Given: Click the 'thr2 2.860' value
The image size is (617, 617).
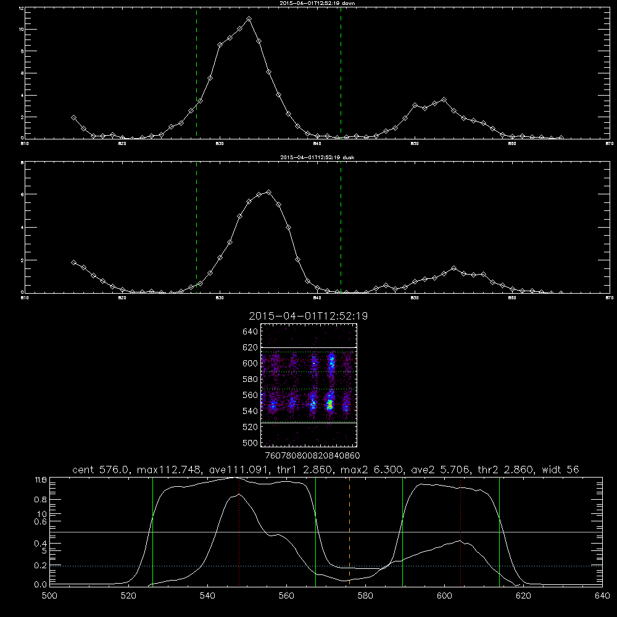Looking at the screenshot, I should 506,470.
